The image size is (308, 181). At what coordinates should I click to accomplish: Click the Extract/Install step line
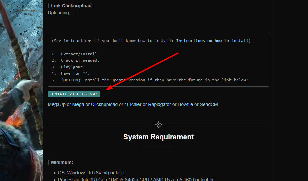(80, 54)
